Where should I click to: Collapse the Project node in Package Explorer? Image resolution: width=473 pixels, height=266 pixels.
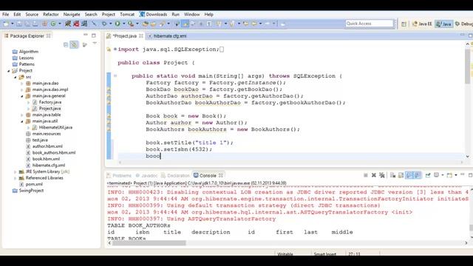pos(9,71)
